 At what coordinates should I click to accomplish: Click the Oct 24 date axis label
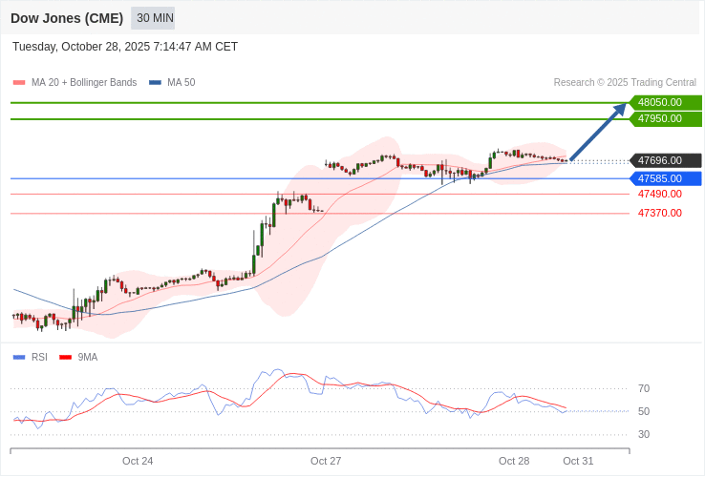click(x=138, y=461)
